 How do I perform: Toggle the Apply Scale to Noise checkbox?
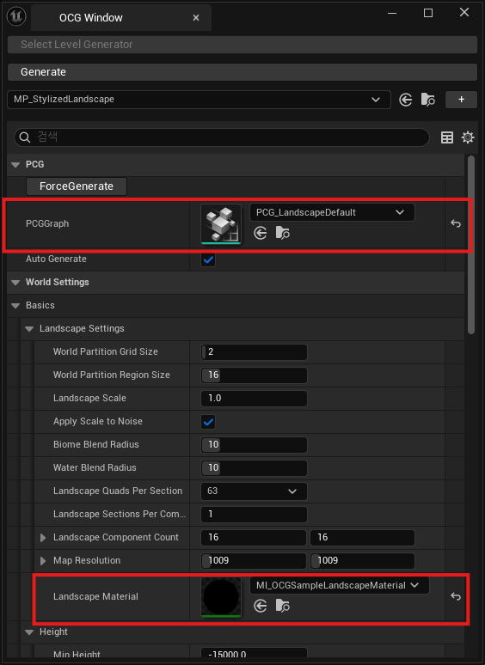tap(208, 422)
